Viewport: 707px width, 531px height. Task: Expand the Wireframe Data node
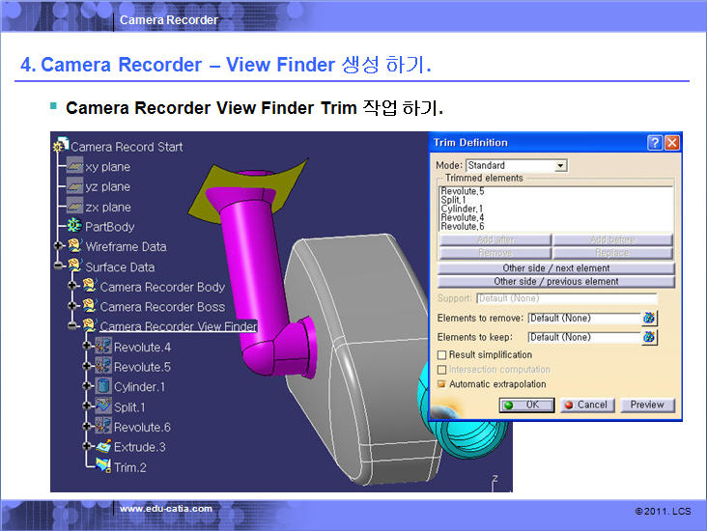pyautogui.click(x=59, y=246)
